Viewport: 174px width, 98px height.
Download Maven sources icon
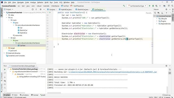tap(162, 13)
